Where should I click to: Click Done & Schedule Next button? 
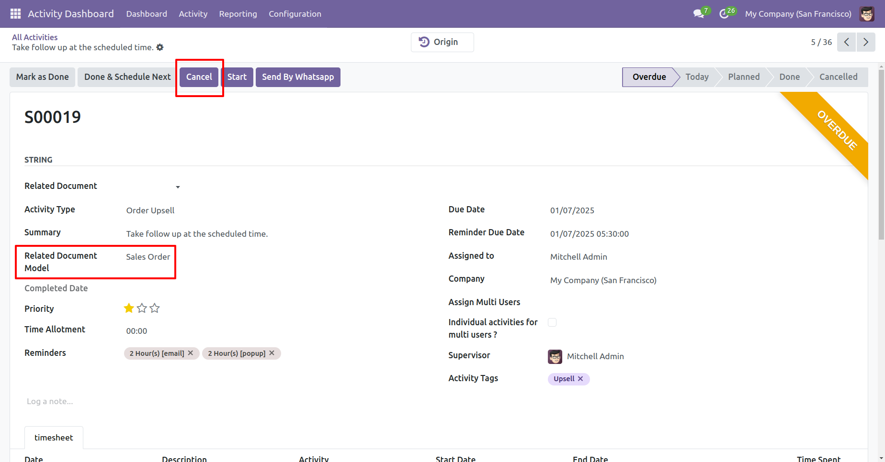(127, 77)
